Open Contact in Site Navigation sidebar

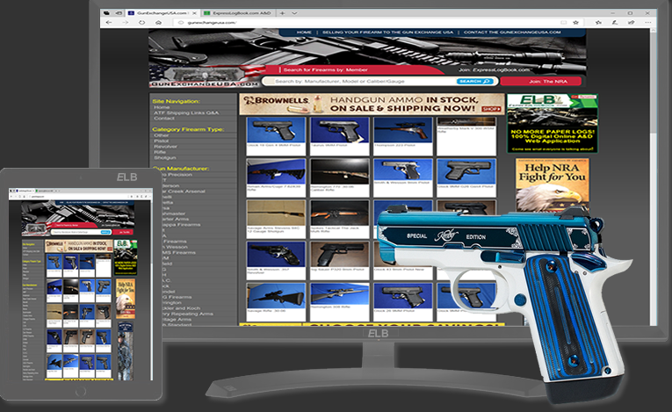coord(163,118)
